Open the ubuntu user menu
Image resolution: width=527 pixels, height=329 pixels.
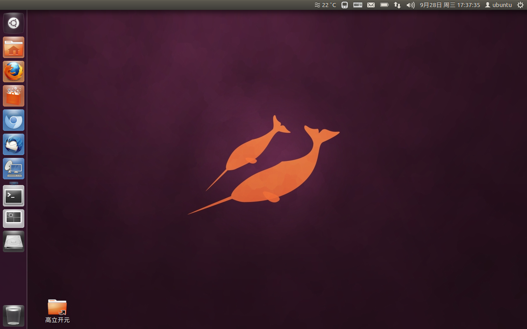(499, 5)
